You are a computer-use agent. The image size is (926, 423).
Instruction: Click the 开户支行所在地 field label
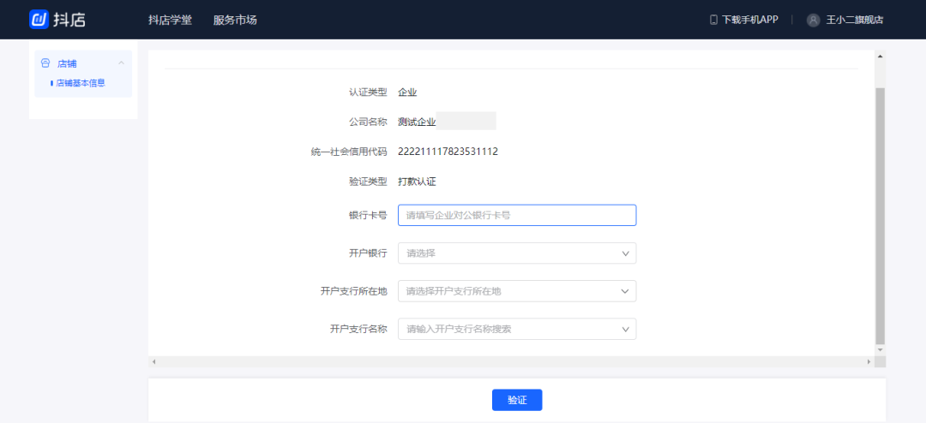click(354, 291)
